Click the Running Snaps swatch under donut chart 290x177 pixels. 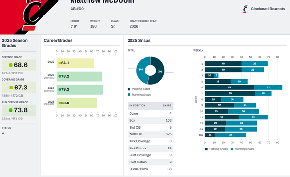tap(129, 95)
